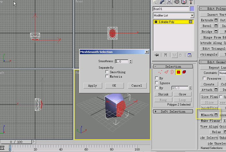
Task: Select Editable Poly in modifier stack
Action: point(173,22)
